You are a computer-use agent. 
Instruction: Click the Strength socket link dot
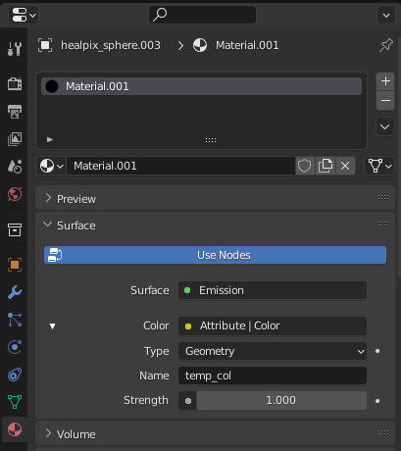[188, 401]
